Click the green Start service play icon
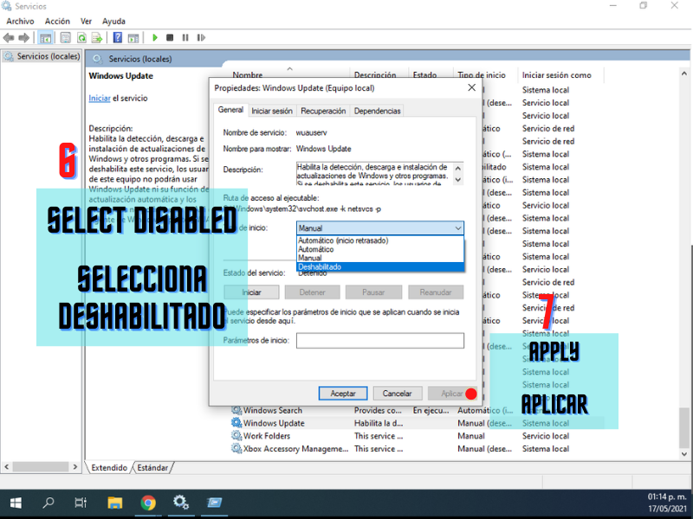 pos(155,37)
